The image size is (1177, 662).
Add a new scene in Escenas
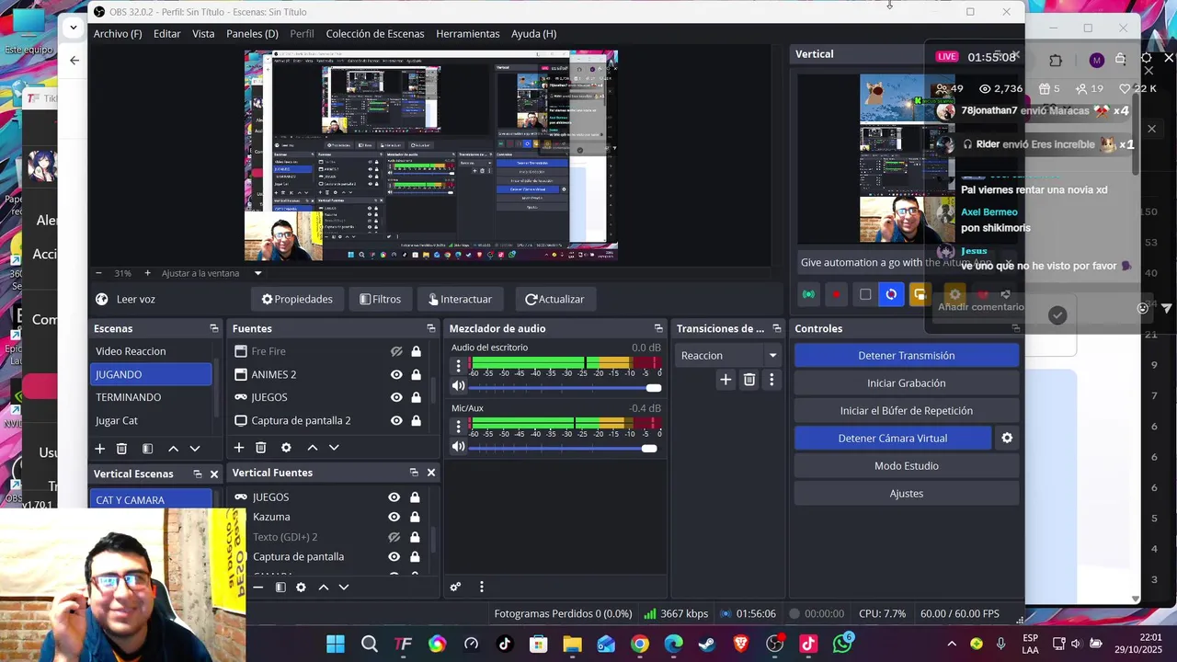point(100,448)
